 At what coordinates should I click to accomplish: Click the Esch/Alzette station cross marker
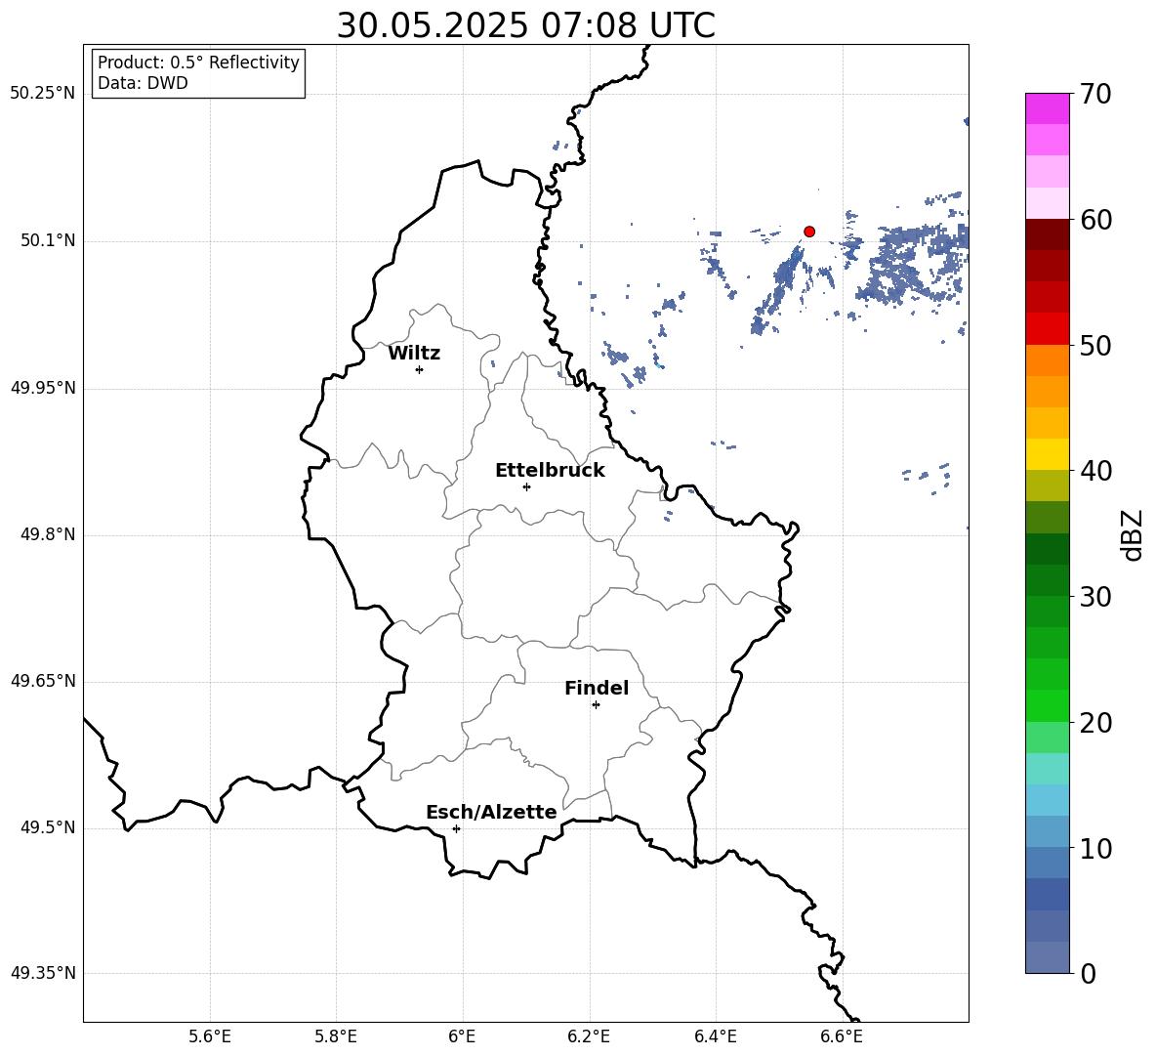pos(456,828)
